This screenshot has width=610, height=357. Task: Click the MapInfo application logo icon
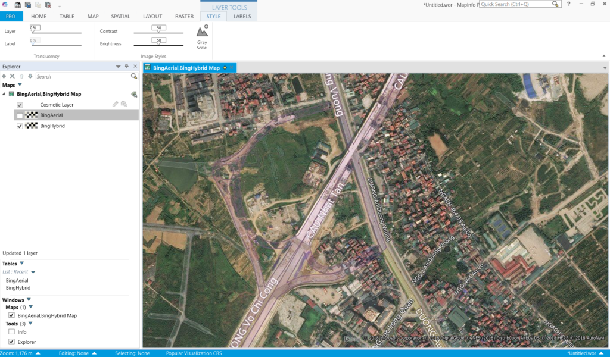pos(5,5)
